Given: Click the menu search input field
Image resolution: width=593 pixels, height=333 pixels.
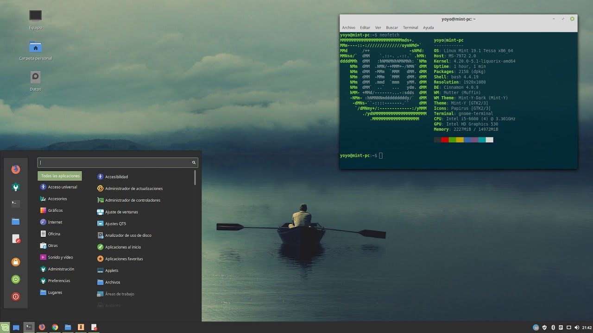Looking at the screenshot, I should tap(118, 162).
